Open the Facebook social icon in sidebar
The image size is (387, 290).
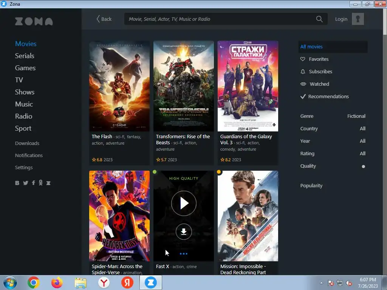click(33, 183)
